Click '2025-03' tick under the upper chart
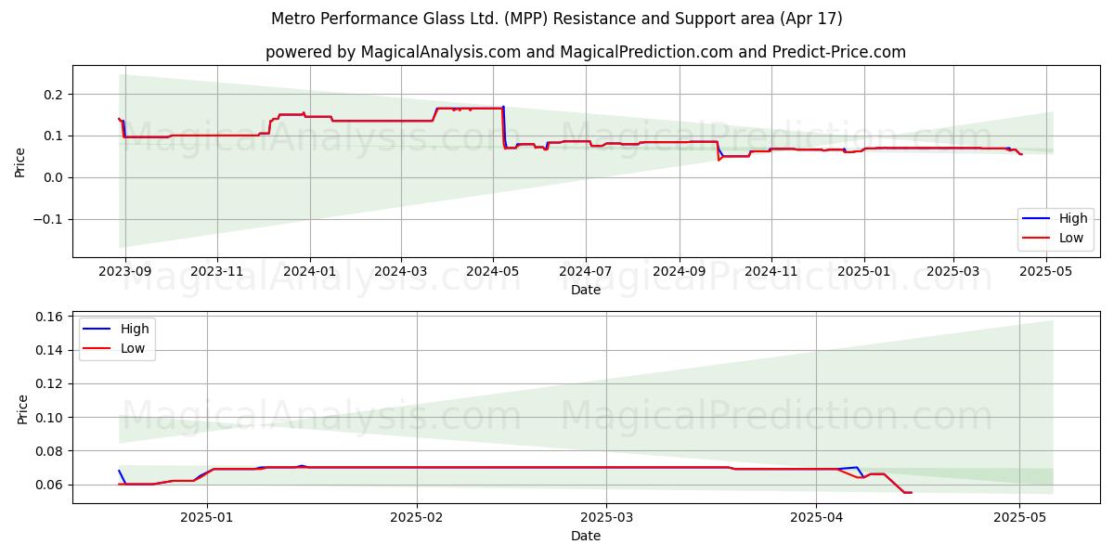 [x=953, y=271]
